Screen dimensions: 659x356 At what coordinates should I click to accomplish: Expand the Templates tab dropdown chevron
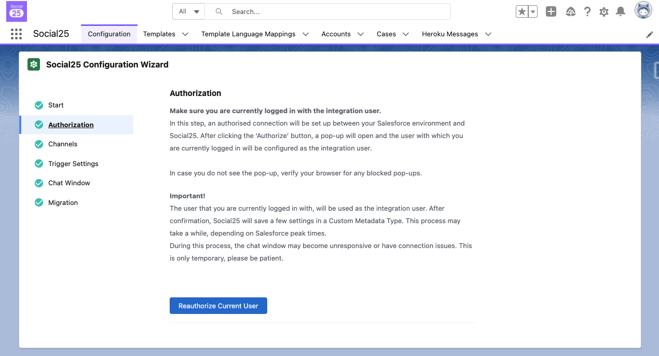(185, 34)
